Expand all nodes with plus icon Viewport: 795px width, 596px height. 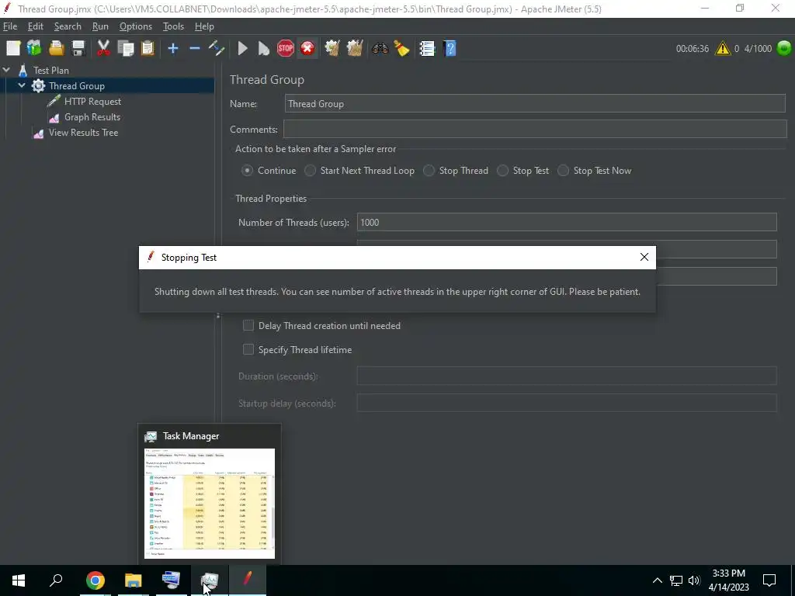pyautogui.click(x=173, y=48)
